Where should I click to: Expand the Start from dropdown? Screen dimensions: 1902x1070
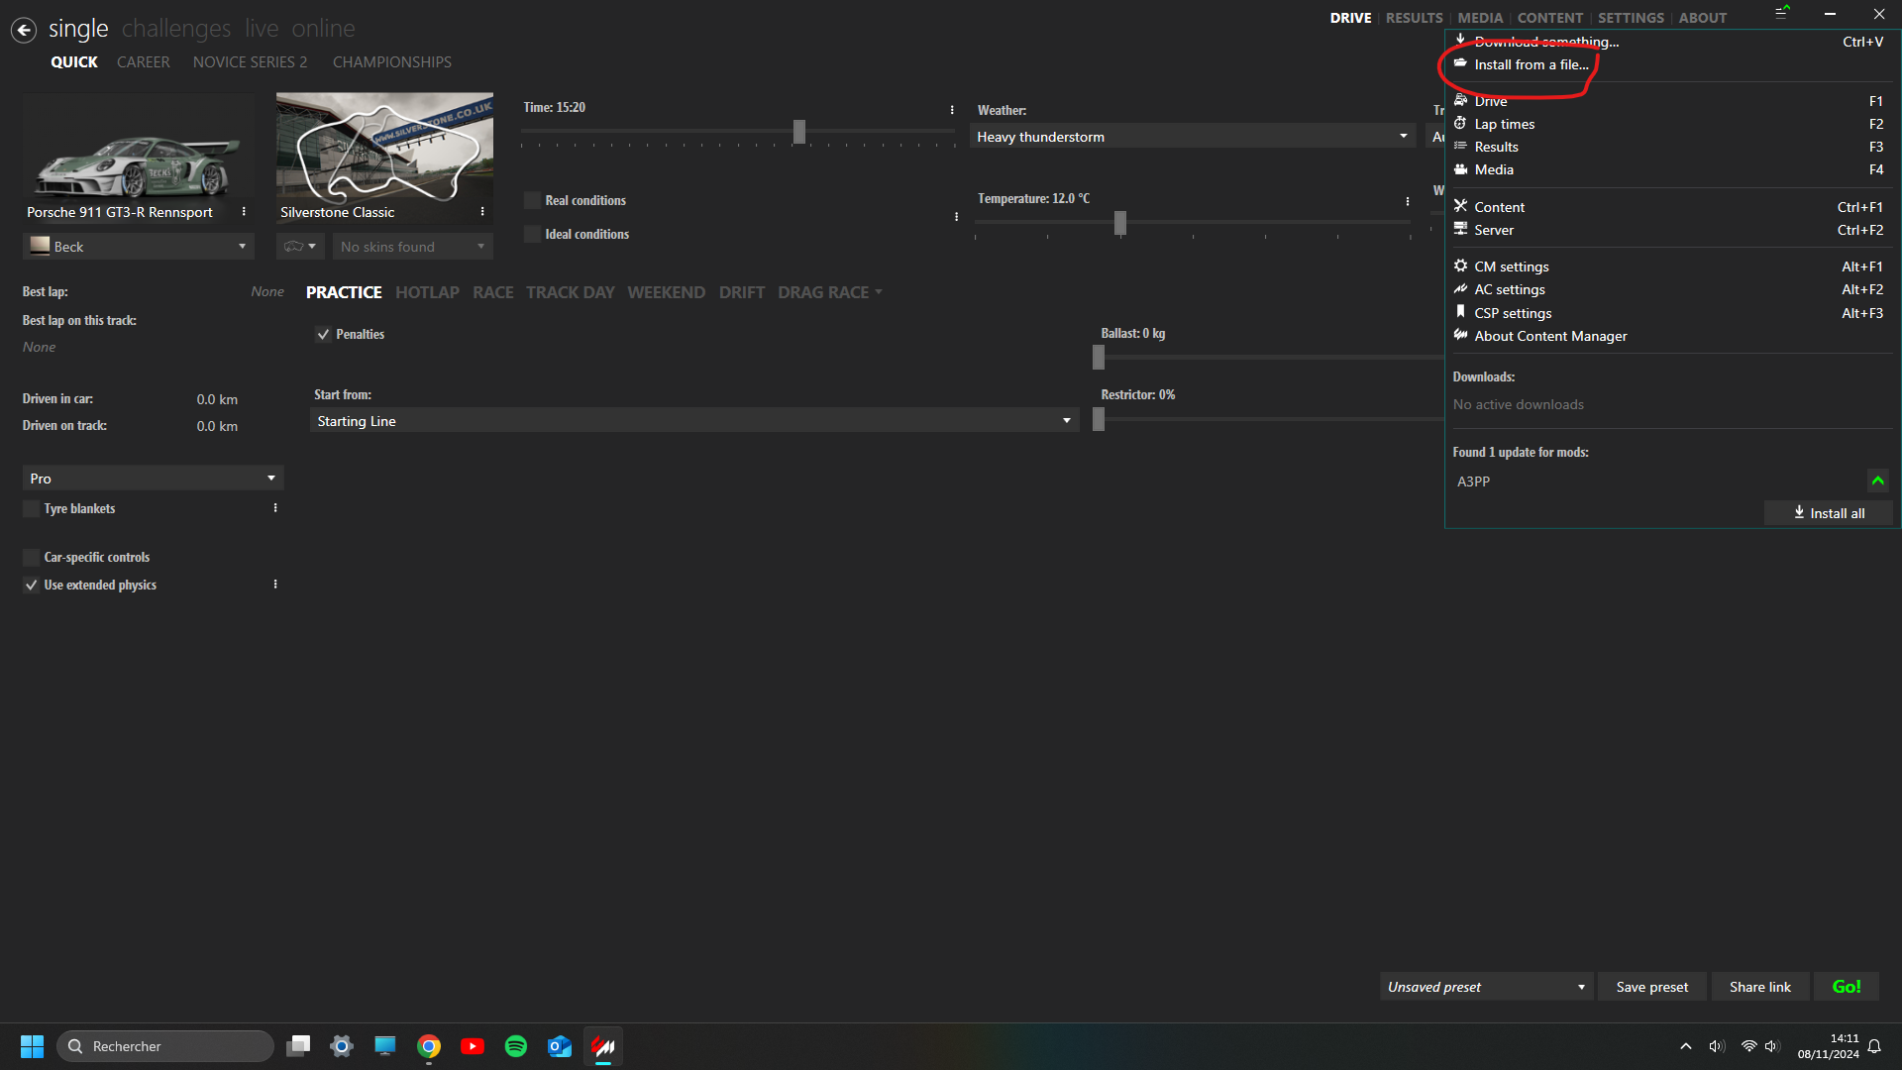694,421
